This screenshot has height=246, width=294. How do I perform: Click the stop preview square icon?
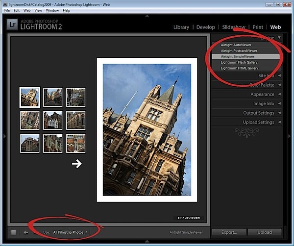[x=14, y=232]
